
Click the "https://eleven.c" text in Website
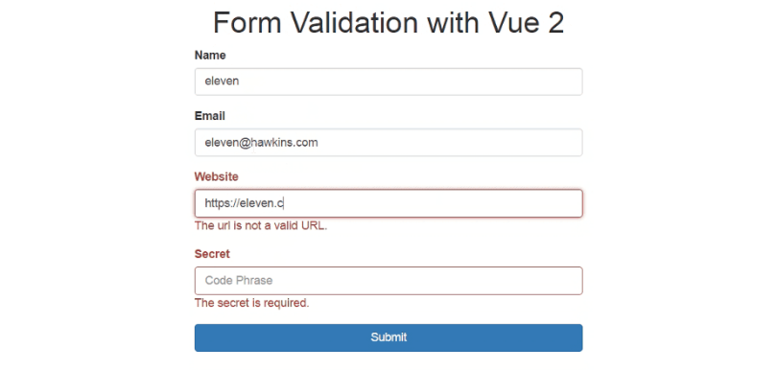point(244,203)
